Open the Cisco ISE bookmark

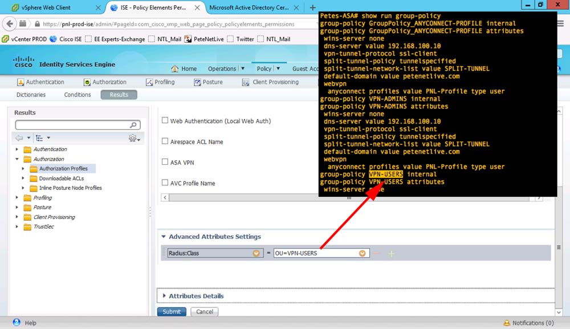(x=66, y=39)
